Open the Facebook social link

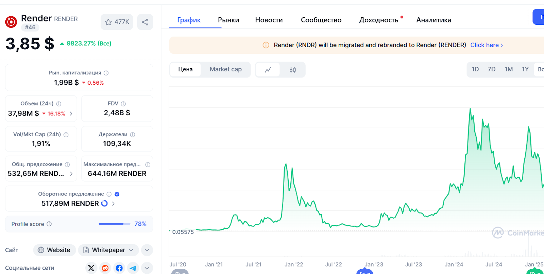tap(119, 268)
